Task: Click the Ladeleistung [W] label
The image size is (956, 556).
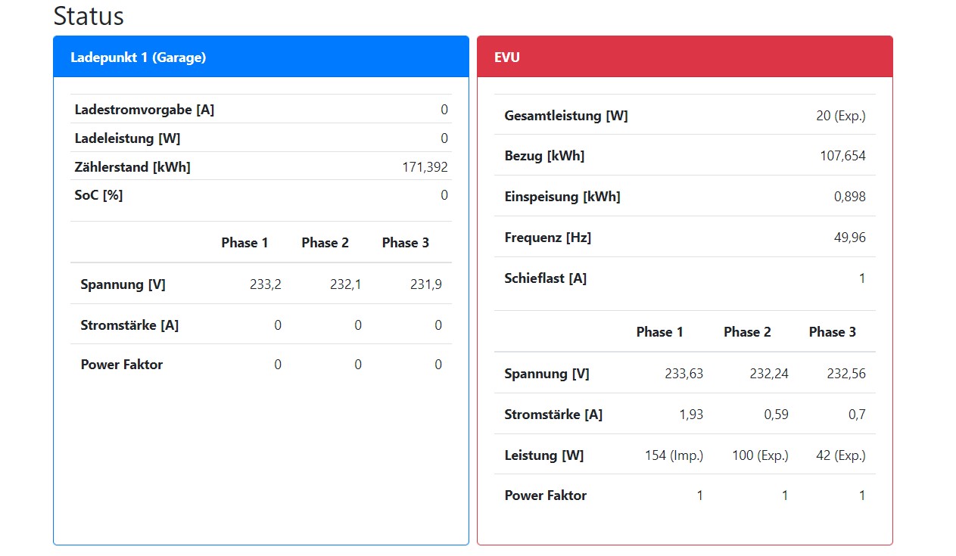Action: point(127,138)
